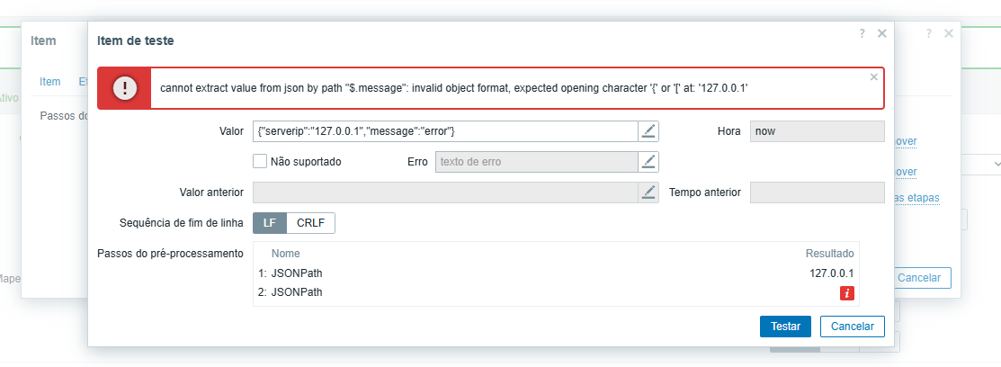Expand dropdown at right edge of Item form

coord(997,165)
